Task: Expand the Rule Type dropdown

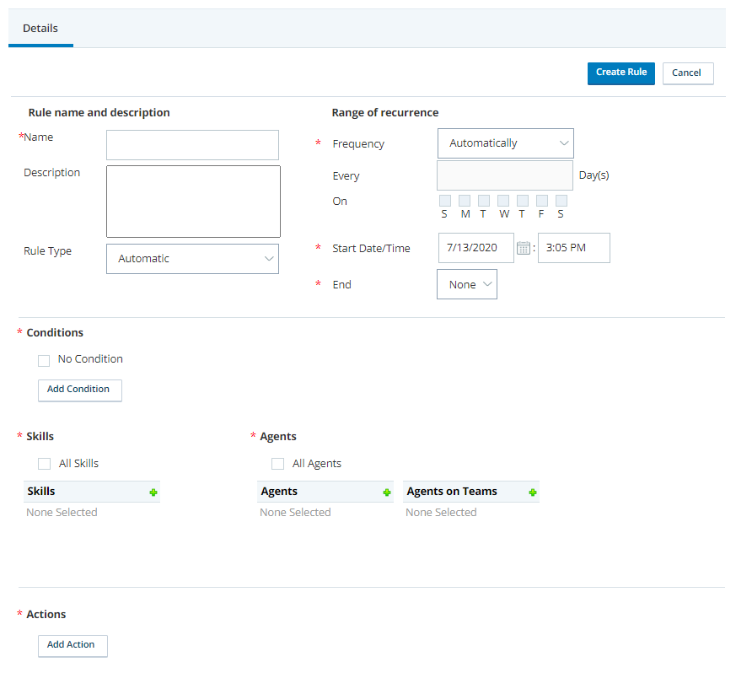Action: [x=192, y=259]
